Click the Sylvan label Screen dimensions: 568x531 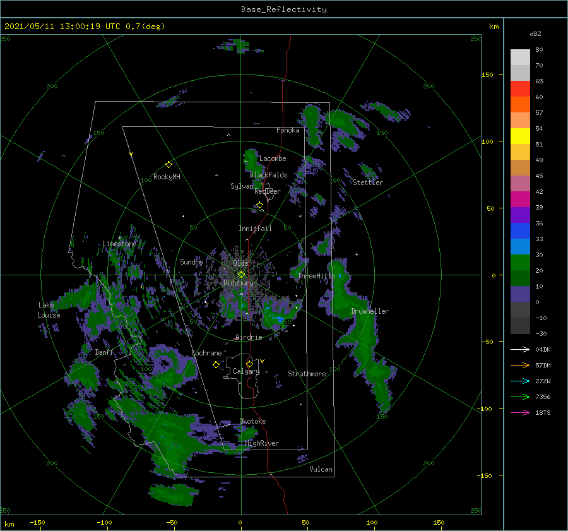coord(242,186)
